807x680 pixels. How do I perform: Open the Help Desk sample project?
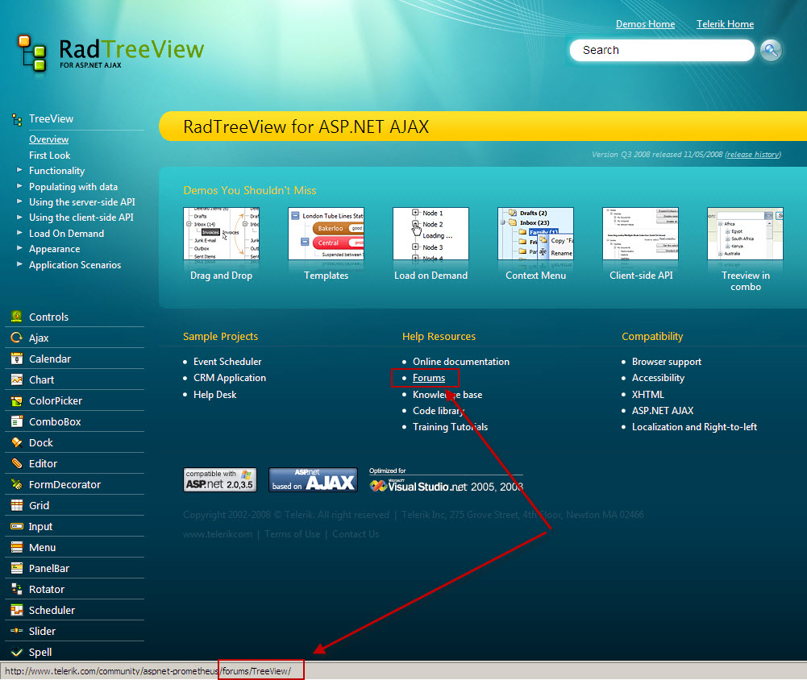click(214, 395)
